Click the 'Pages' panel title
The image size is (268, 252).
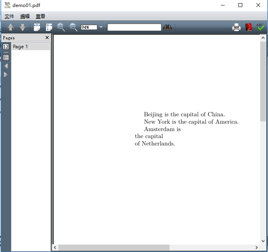click(x=9, y=38)
